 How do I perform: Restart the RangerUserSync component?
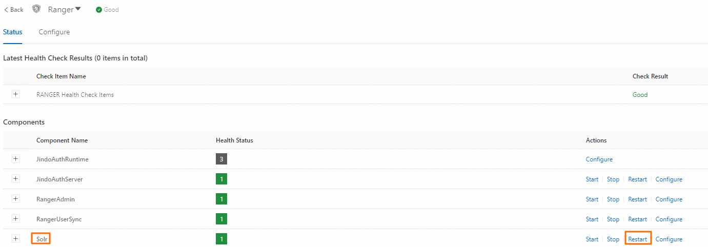(637, 219)
